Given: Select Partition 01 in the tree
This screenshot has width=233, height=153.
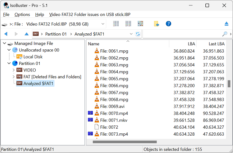Looking at the screenshot, I should coord(29,63).
